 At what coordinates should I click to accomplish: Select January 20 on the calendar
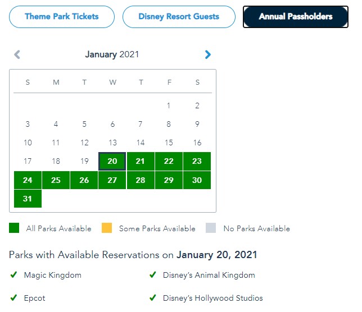(112, 162)
